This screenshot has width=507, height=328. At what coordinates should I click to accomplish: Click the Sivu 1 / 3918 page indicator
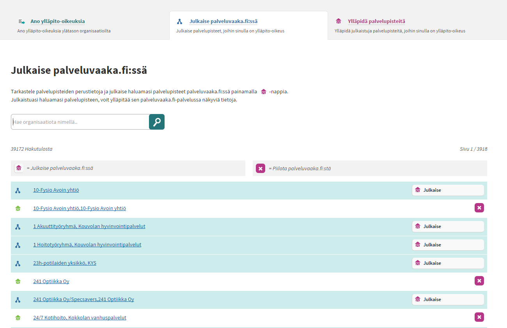pyautogui.click(x=473, y=149)
